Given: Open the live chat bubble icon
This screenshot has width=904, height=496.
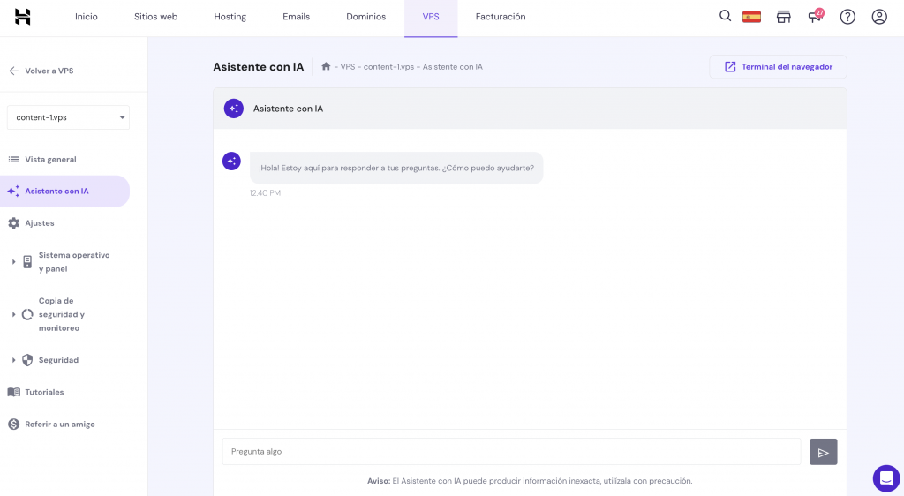Looking at the screenshot, I should point(886,477).
